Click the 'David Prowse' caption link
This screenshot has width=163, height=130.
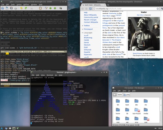click(x=138, y=53)
